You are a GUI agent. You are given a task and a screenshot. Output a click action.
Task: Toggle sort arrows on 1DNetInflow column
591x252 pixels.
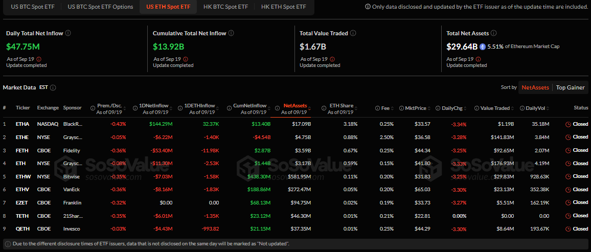[x=171, y=108]
